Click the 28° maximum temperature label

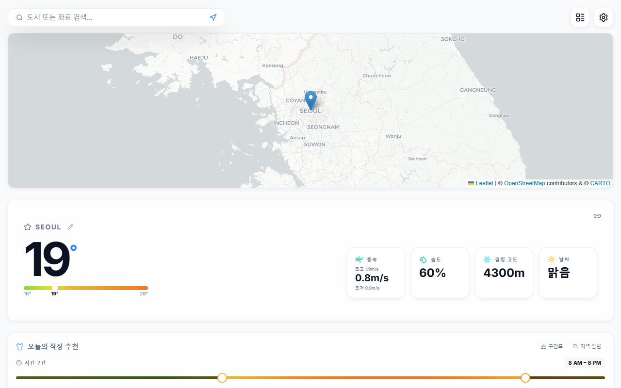[144, 294]
